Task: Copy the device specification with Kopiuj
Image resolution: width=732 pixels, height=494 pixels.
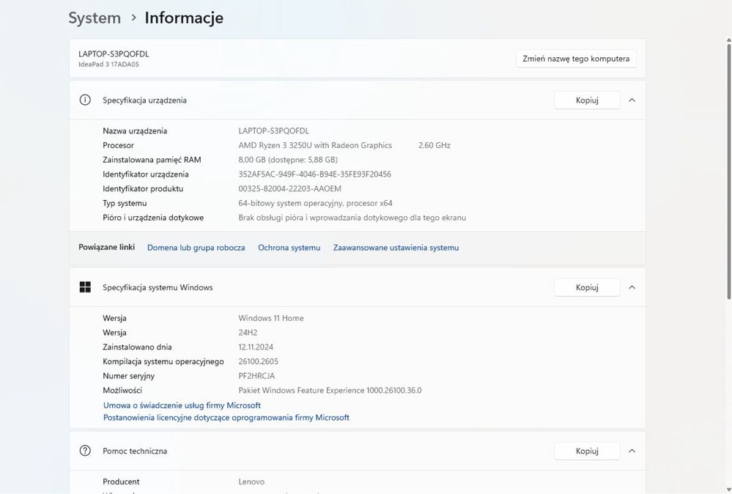Action: (587, 100)
